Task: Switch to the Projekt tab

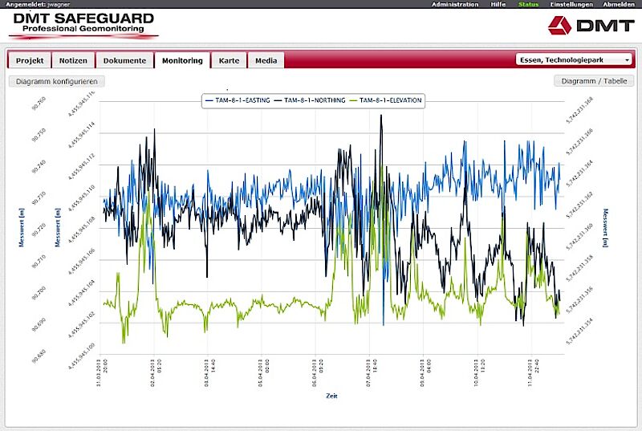Action: (30, 60)
